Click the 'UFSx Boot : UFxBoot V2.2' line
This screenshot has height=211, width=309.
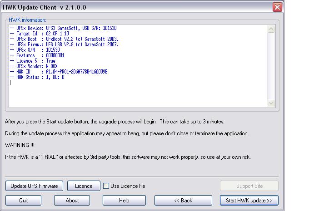tap(64, 39)
